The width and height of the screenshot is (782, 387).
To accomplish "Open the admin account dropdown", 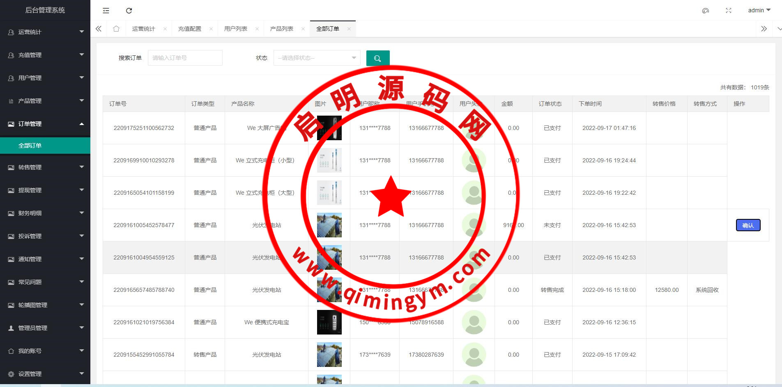I will click(x=759, y=10).
